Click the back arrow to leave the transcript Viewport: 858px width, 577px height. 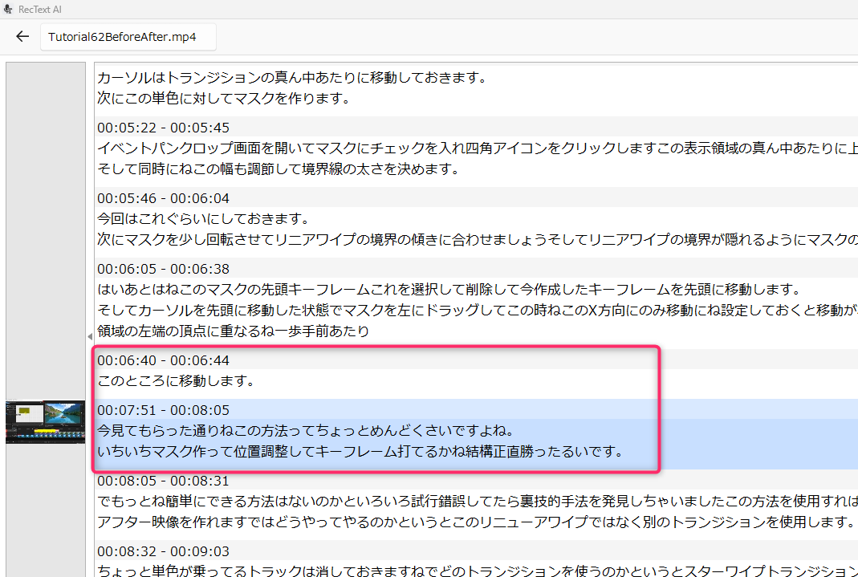[x=22, y=35]
